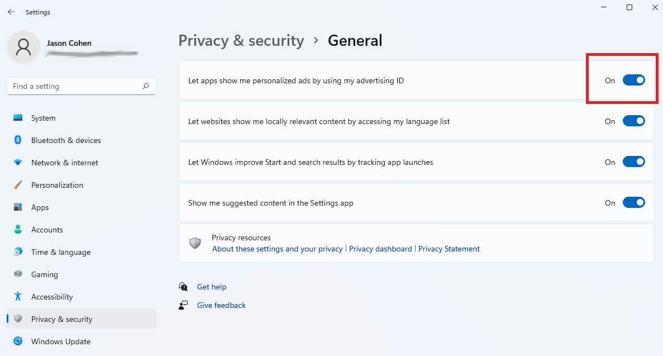The width and height of the screenshot is (663, 356).
Task: Click the Bluetooth & devices icon
Action: point(18,140)
